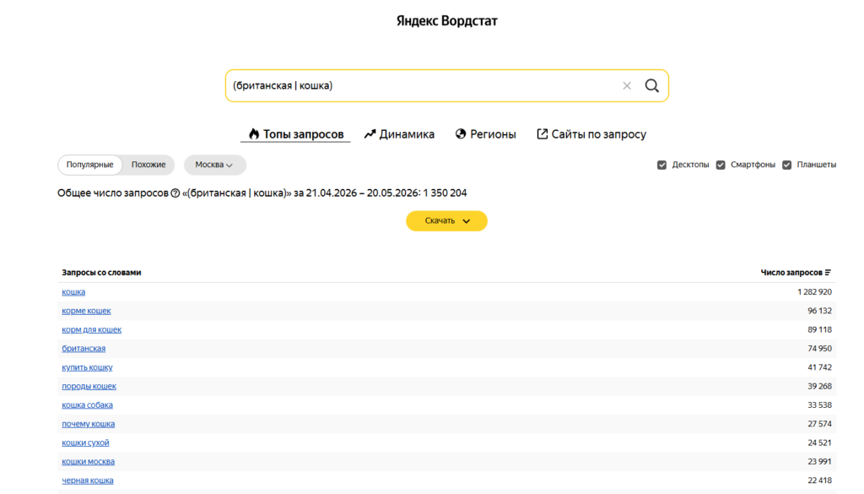Select the value 27 574

[819, 424]
